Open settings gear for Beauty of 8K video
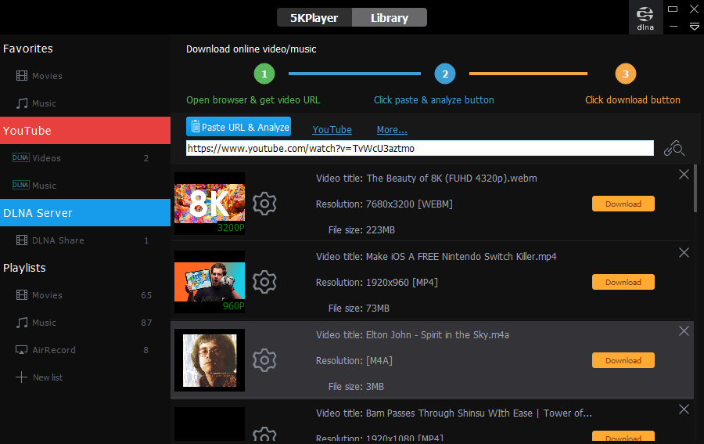The width and height of the screenshot is (704, 444). pos(264,204)
